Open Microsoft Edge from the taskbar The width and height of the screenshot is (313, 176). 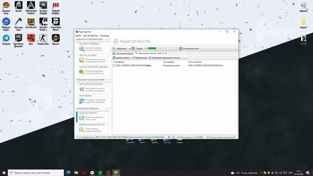pyautogui.click(x=68, y=173)
